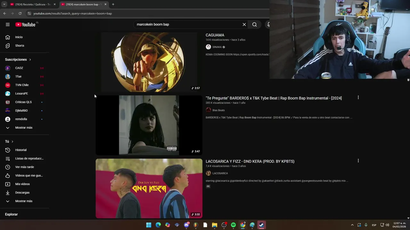Show hidden system tray icons
This screenshot has height=230, width=410.
point(352,225)
